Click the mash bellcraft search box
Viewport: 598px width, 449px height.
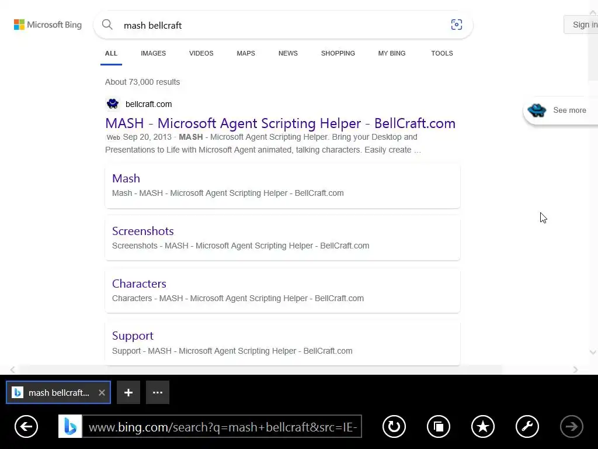[x=283, y=25]
